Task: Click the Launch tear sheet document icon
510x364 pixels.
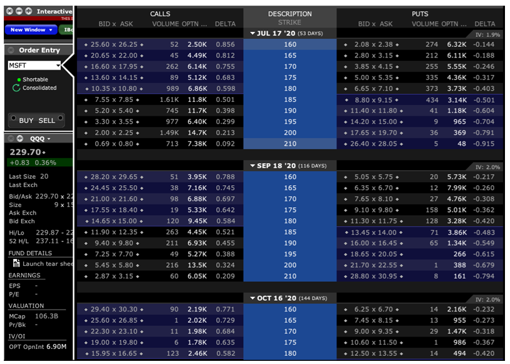Action: pos(16,264)
